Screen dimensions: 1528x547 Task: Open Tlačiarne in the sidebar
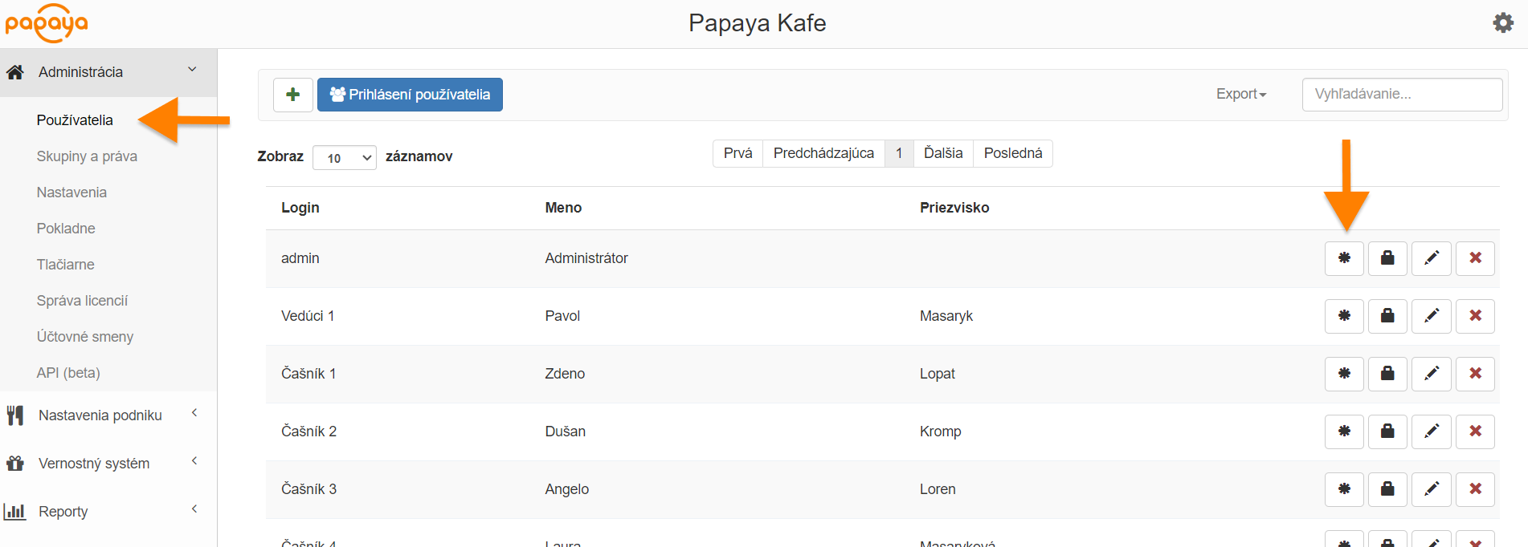(x=65, y=265)
